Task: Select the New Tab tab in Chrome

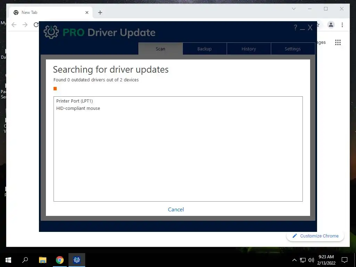Action: coord(50,13)
